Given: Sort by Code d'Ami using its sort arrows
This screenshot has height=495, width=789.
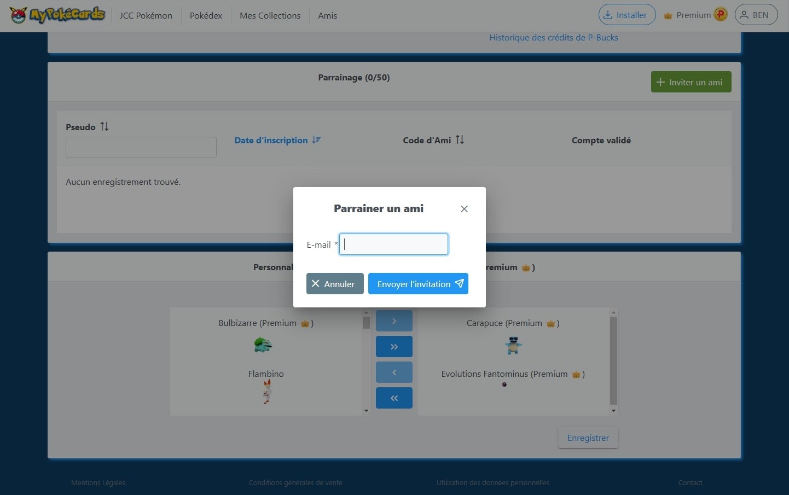Looking at the screenshot, I should pyautogui.click(x=460, y=139).
